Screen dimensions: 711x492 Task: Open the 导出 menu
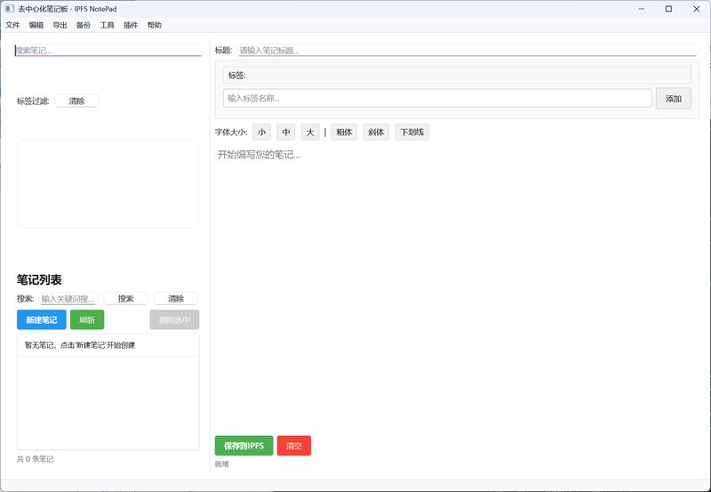click(60, 25)
